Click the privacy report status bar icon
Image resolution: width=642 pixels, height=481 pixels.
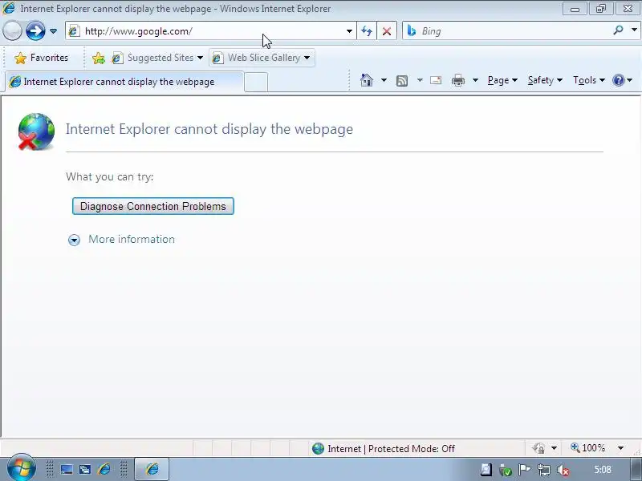click(538, 448)
